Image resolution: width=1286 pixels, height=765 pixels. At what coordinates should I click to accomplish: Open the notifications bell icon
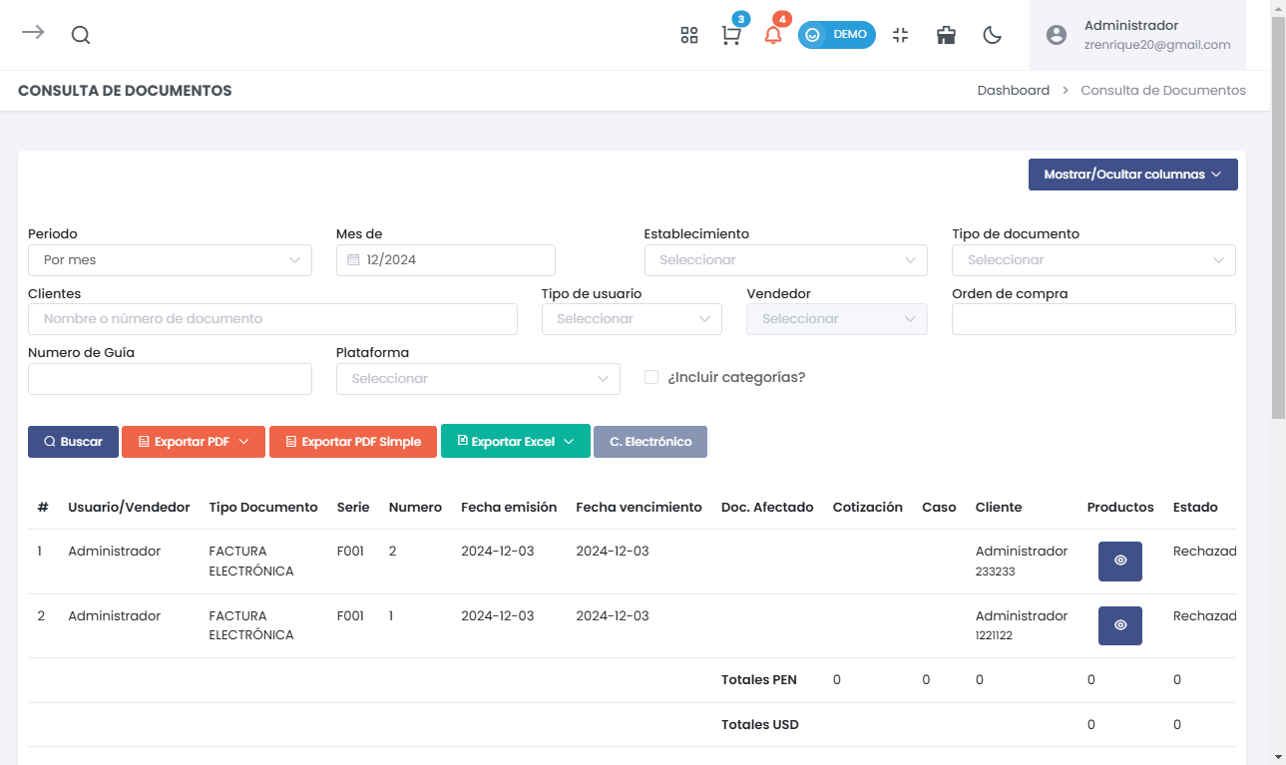773,35
